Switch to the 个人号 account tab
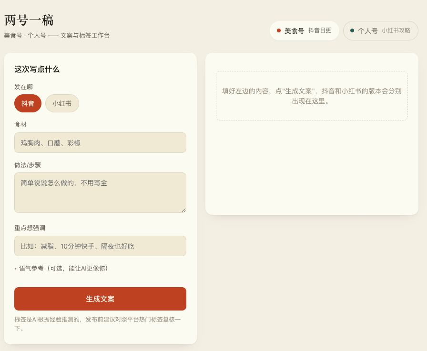 [380, 31]
